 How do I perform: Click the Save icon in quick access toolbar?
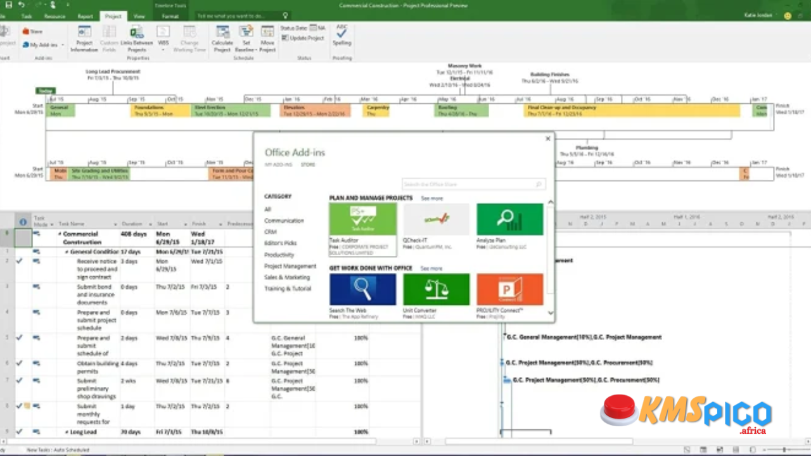[x=9, y=5]
